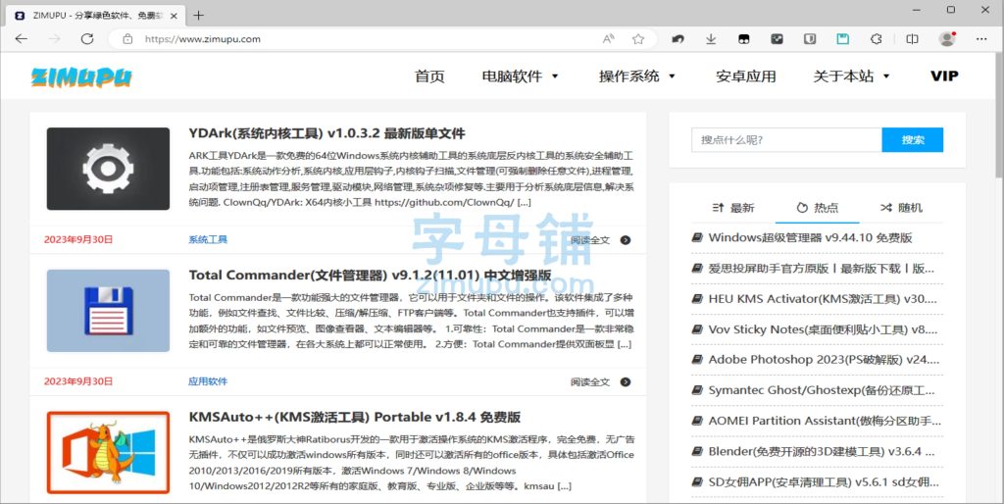1004x504 pixels.
Task: Reload the page with the refresh icon
Action: click(x=87, y=39)
